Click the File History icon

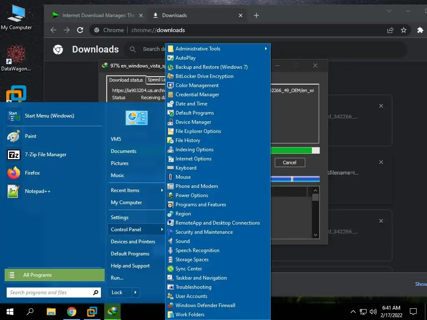171,140
